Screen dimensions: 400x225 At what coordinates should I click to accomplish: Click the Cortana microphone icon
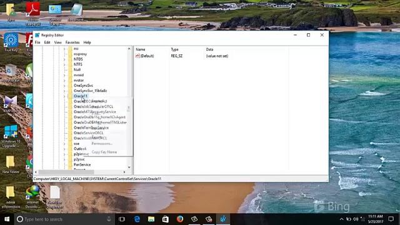pyautogui.click(x=109, y=219)
